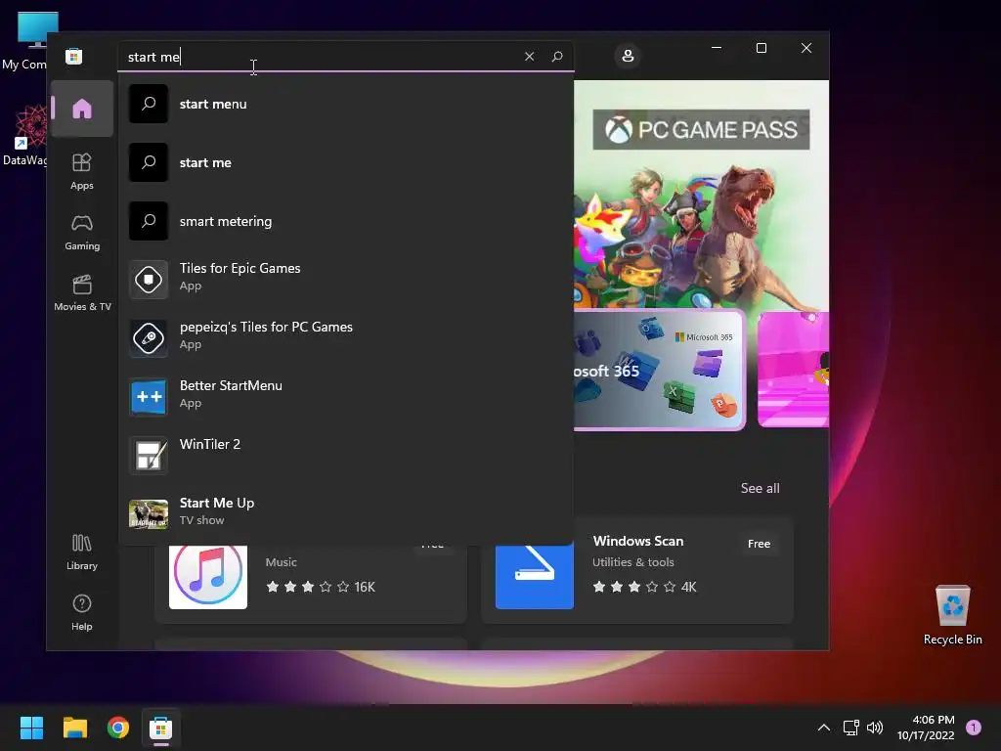Minimize the Microsoft Store window
The width and height of the screenshot is (1001, 751).
coord(717,48)
